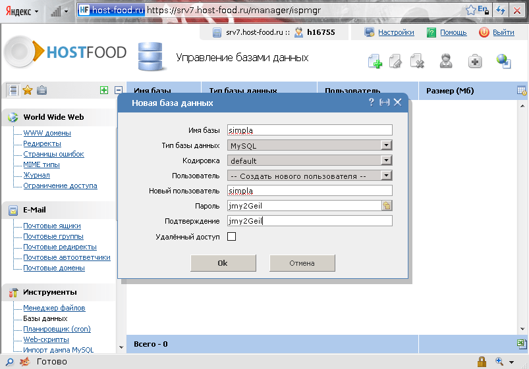Open database users toolbar icon
This screenshot has width=529, height=369.
[446, 61]
